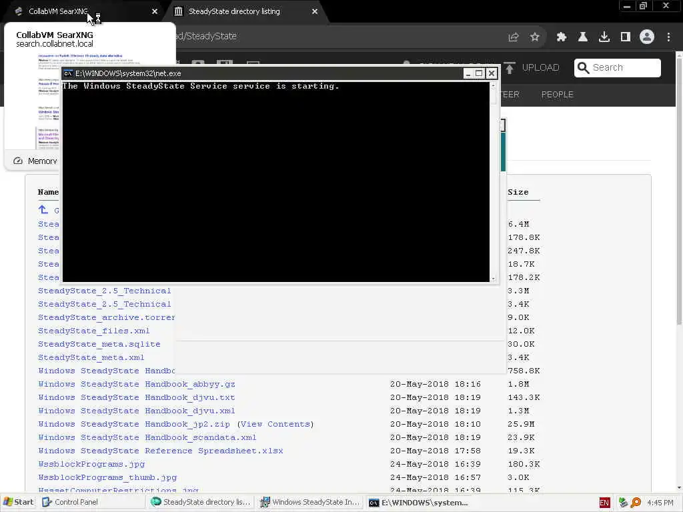Click the first SteadyState 2.5 Technical link
683x512 pixels.
[x=105, y=291]
